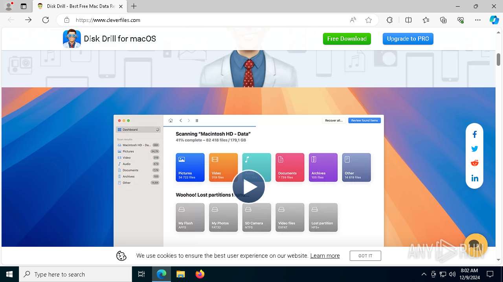Open the Collections panel
This screenshot has height=282, width=503.
pos(443,20)
